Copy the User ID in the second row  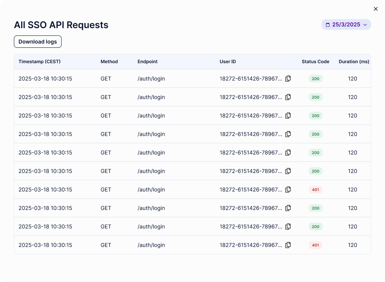[288, 97]
